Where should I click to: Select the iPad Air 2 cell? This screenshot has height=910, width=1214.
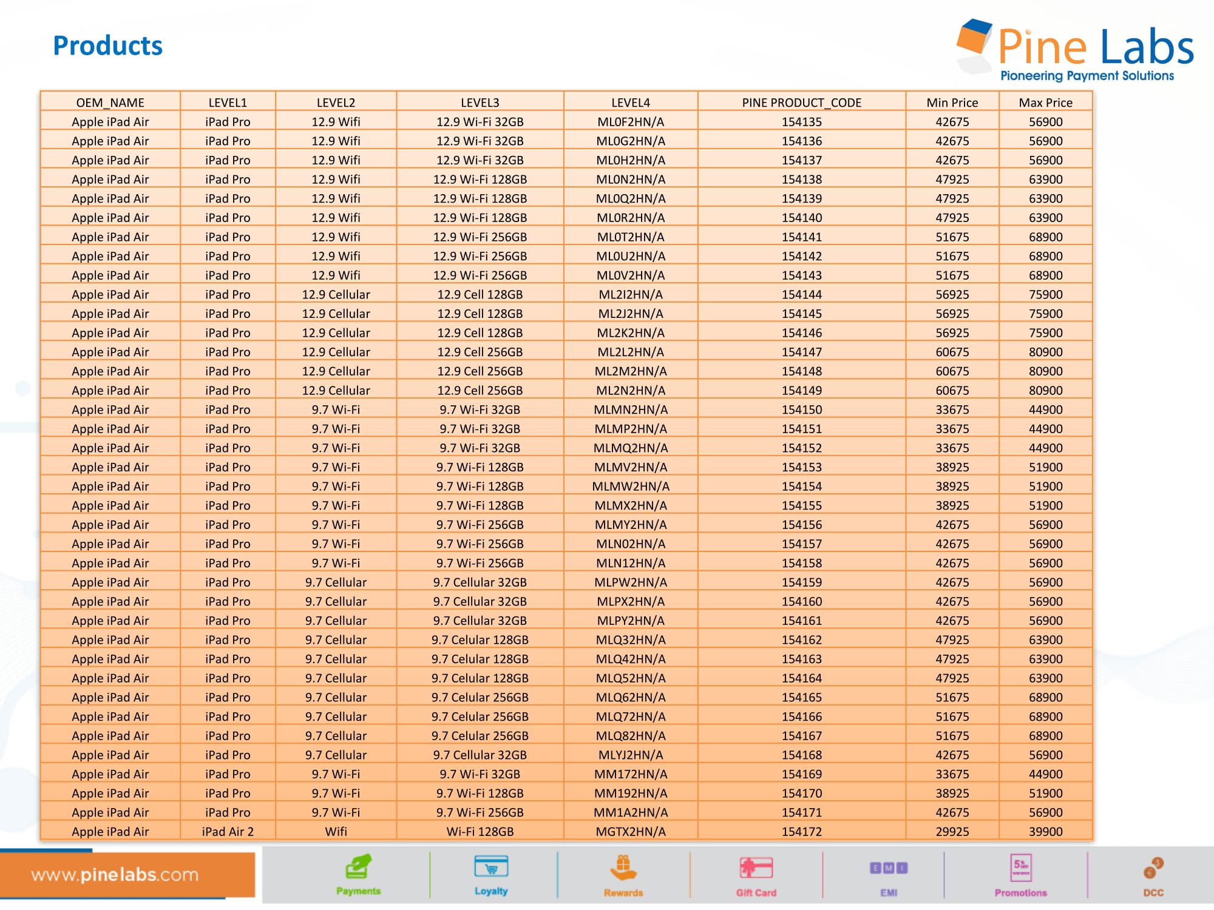[228, 832]
